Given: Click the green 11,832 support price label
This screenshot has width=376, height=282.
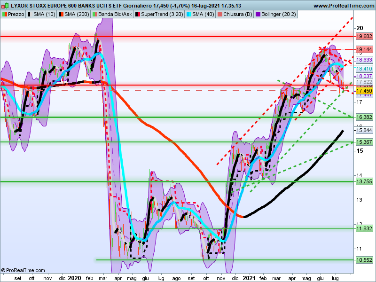Looking at the screenshot, I should pyautogui.click(x=364, y=228).
